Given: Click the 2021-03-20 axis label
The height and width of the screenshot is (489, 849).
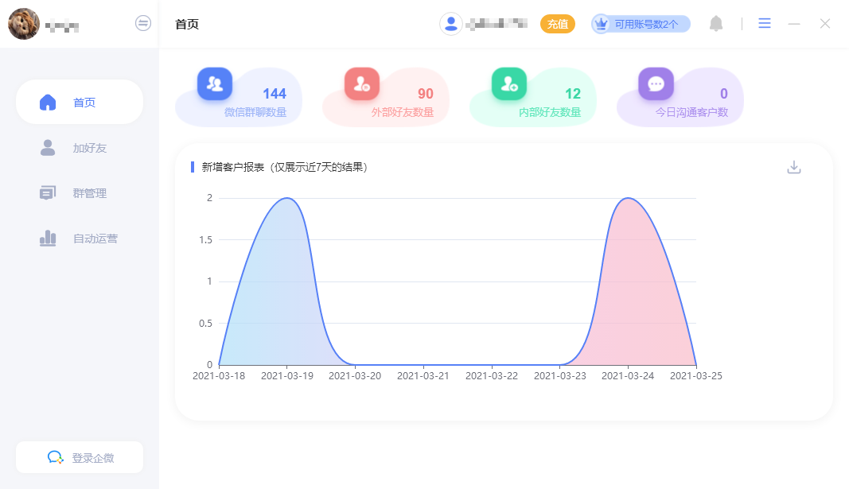Looking at the screenshot, I should click(x=355, y=376).
